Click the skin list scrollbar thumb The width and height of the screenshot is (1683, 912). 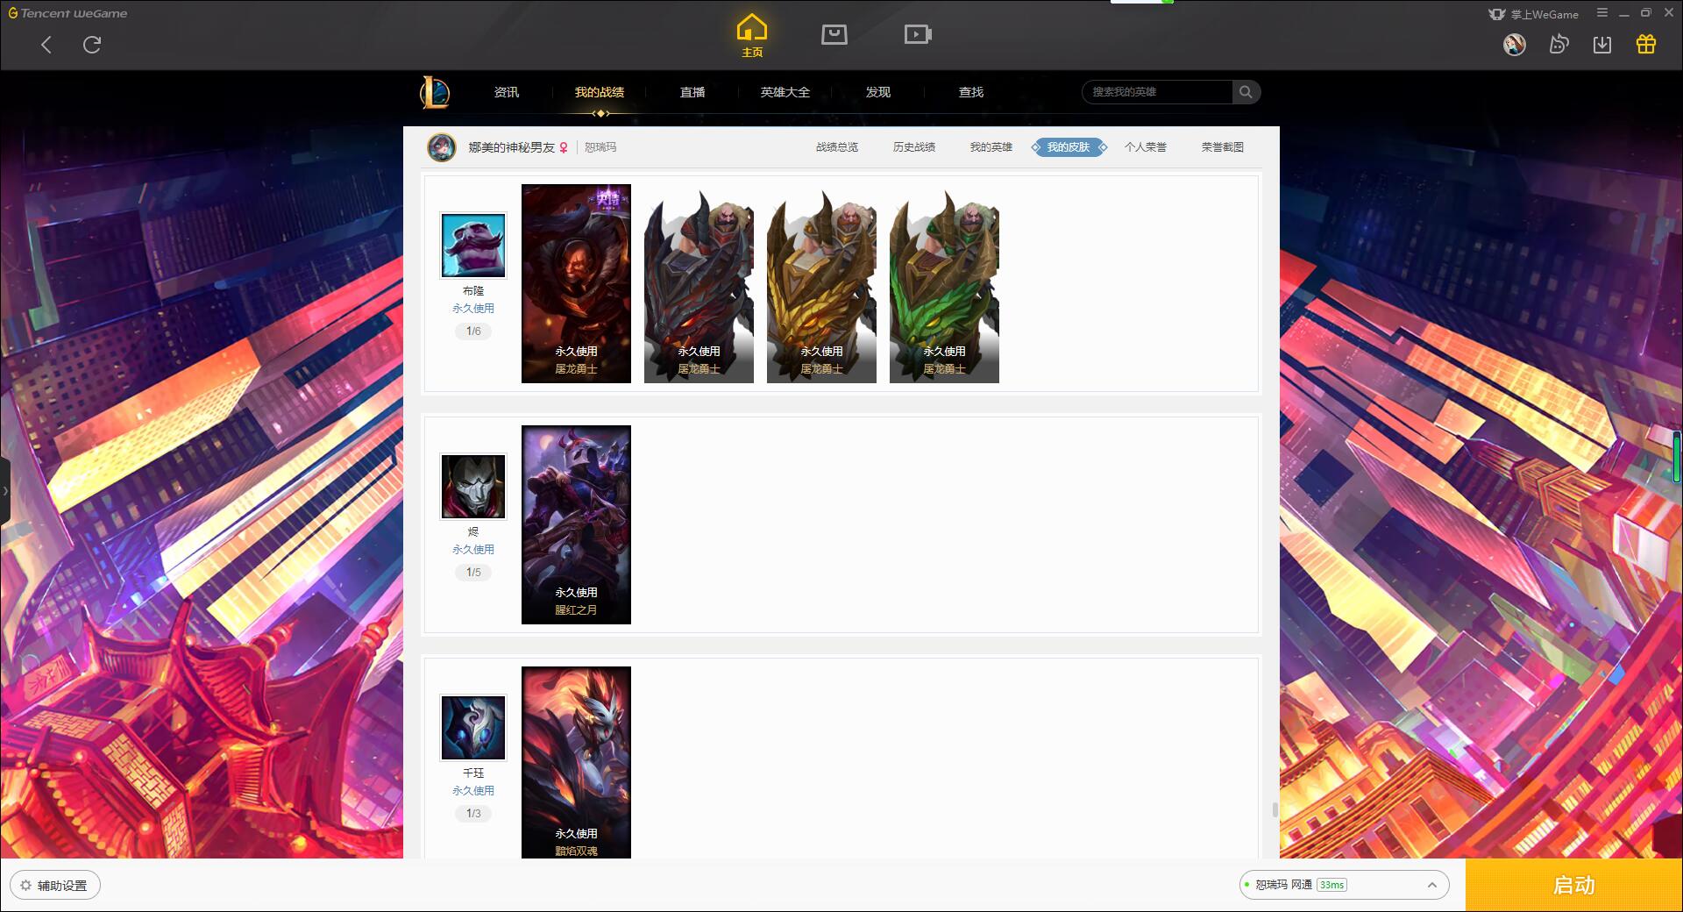click(x=1275, y=809)
